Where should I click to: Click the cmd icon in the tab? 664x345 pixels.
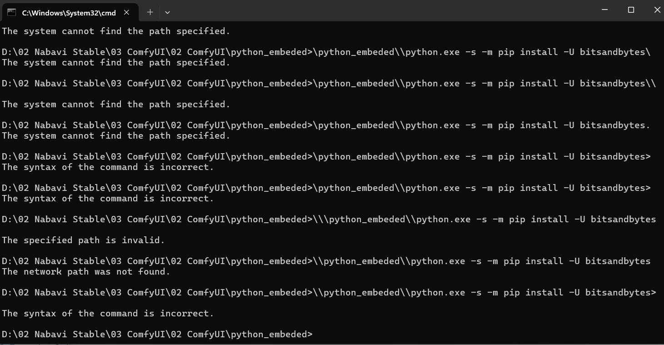tap(11, 12)
